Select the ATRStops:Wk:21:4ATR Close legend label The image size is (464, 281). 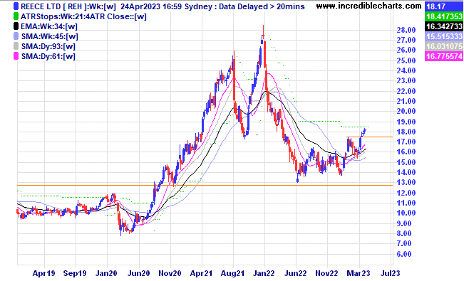click(x=83, y=16)
